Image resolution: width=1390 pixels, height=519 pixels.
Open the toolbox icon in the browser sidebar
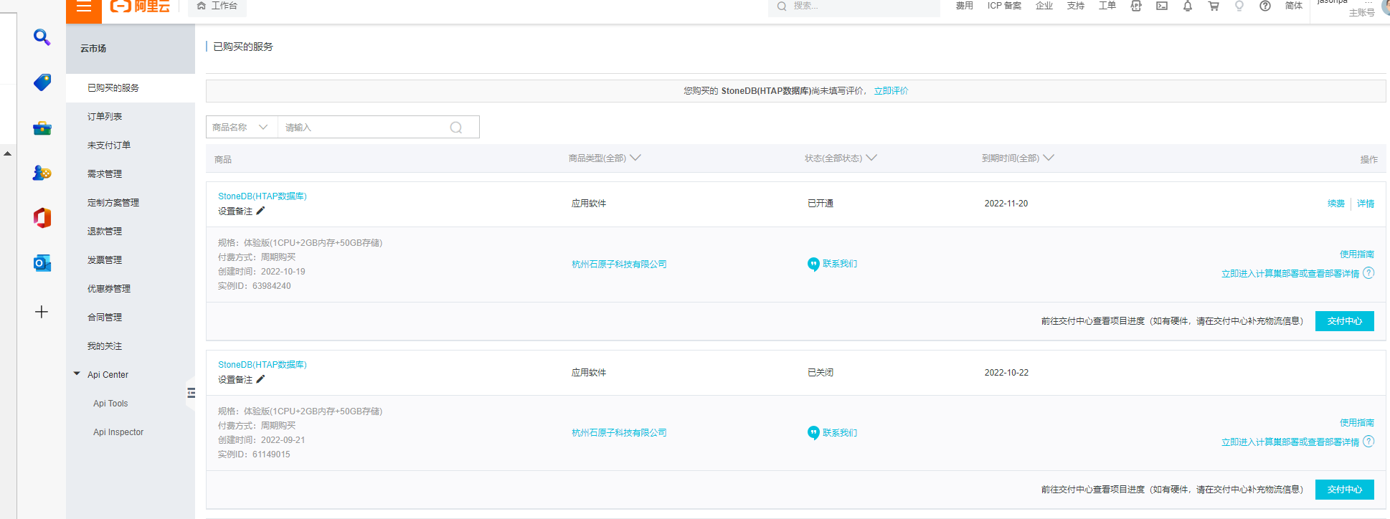coord(42,128)
